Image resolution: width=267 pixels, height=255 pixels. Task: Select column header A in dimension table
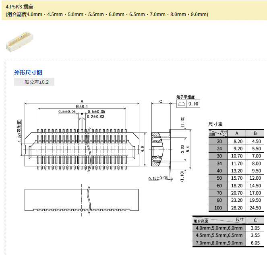click(x=236, y=133)
